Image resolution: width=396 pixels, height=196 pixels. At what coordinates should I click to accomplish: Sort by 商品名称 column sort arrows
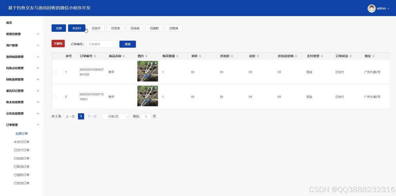click(124, 56)
